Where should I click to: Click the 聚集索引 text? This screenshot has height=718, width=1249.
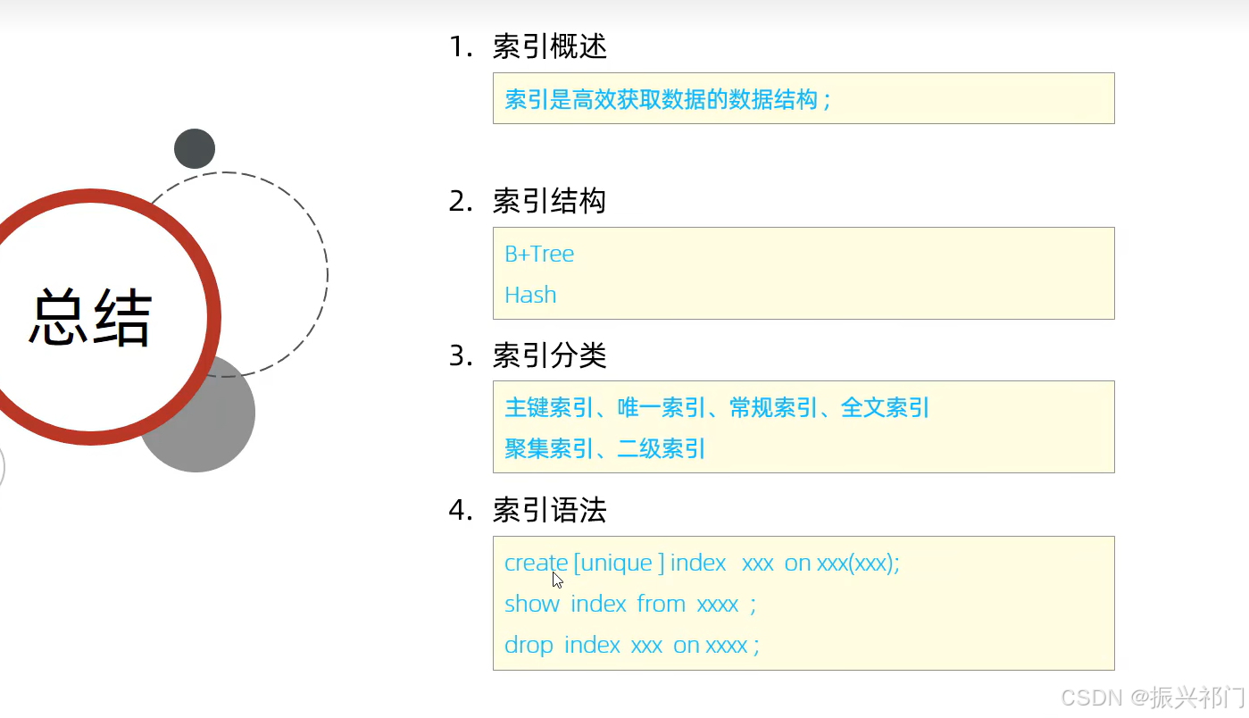point(549,448)
